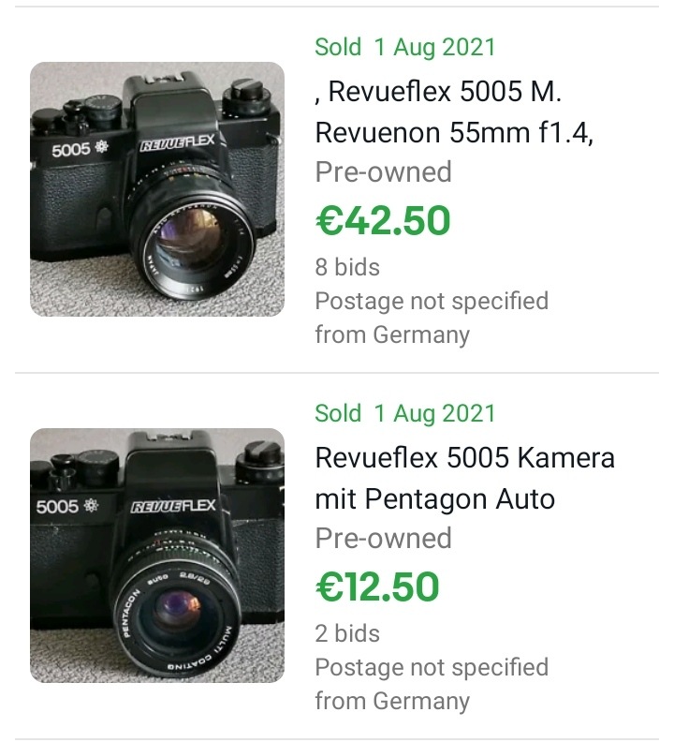Tap Postage not specified under 2 bids
This screenshot has width=674, height=742.
pyautogui.click(x=431, y=667)
